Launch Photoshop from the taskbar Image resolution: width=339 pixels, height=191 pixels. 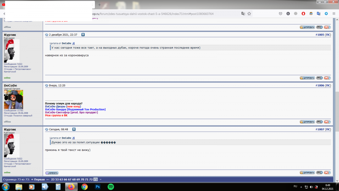point(98,187)
